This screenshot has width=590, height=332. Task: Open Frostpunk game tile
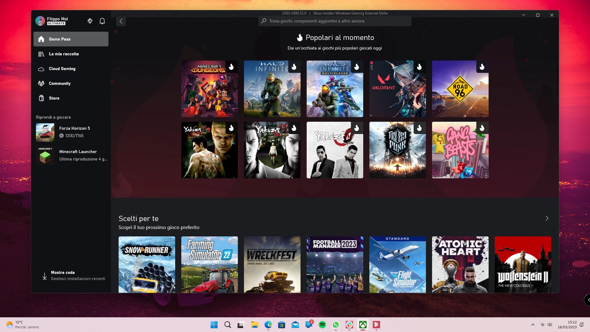tap(397, 150)
